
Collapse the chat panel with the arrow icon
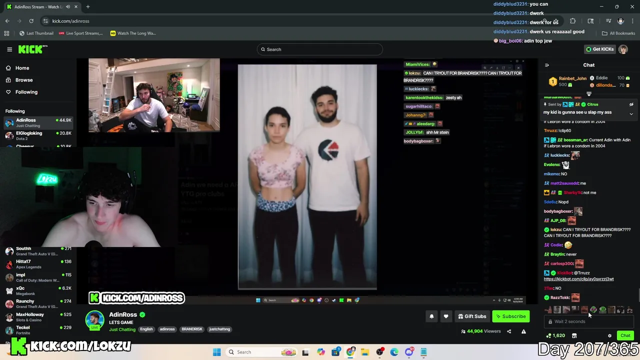pos(546,65)
